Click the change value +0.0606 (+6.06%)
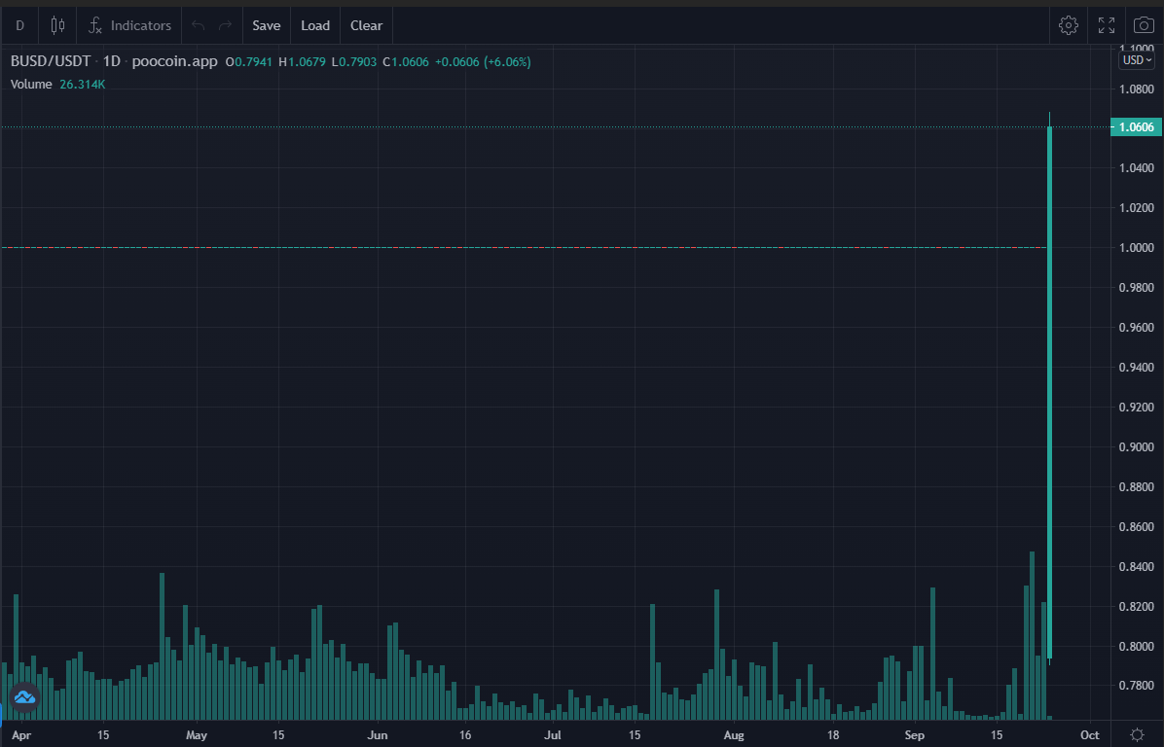Screen dimensions: 1164x747 point(483,61)
